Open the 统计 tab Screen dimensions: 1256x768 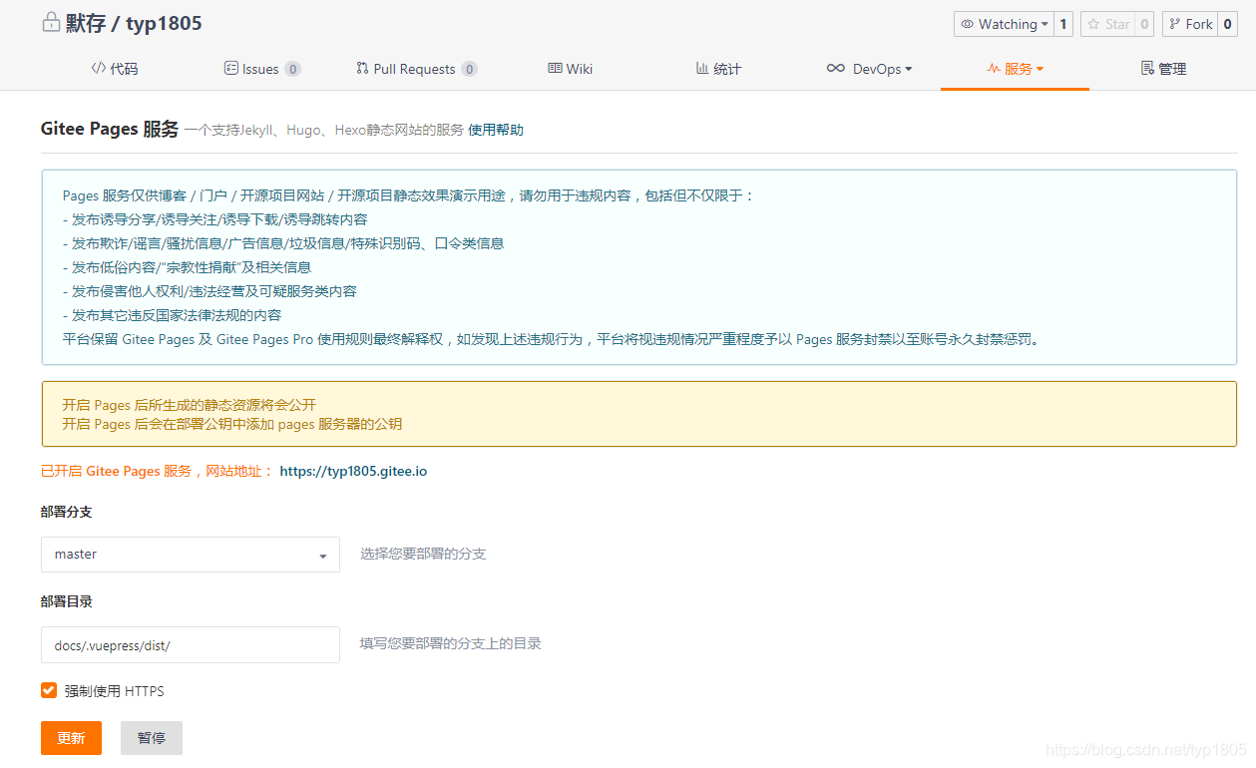pos(718,69)
